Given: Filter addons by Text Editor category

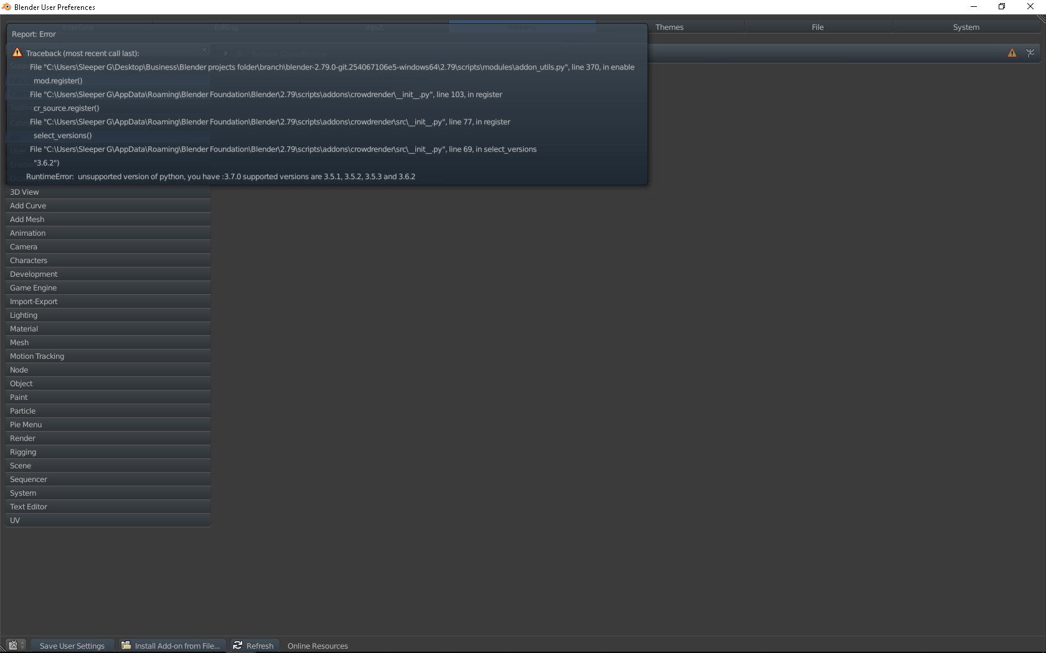Looking at the screenshot, I should click(108, 507).
